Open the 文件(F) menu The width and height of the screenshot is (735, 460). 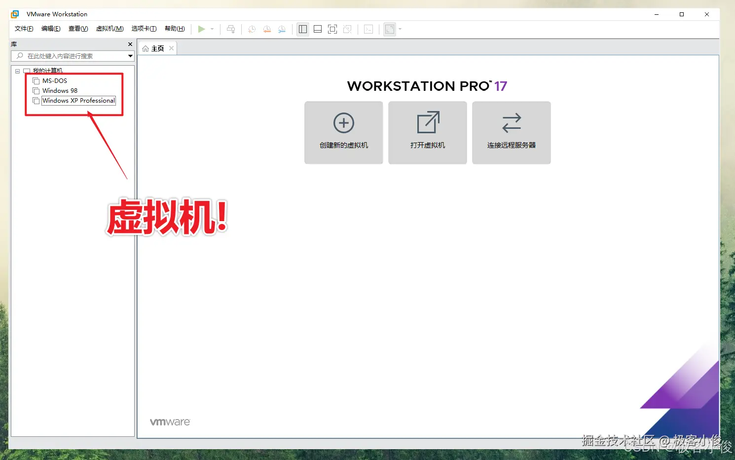(x=24, y=29)
